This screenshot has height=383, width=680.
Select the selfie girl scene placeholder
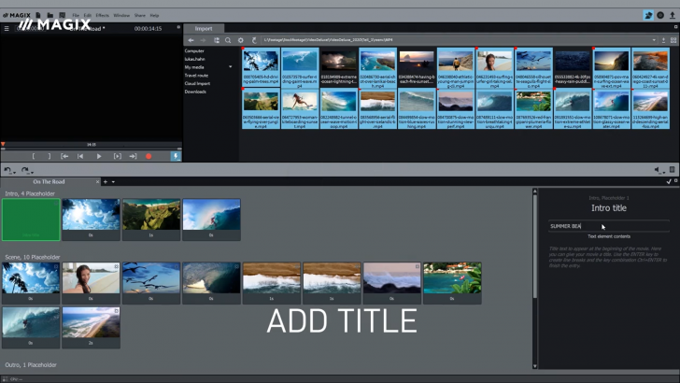tap(91, 282)
